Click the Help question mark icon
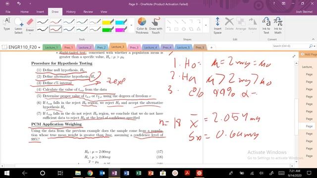317x178 pixels. pos(274,3)
